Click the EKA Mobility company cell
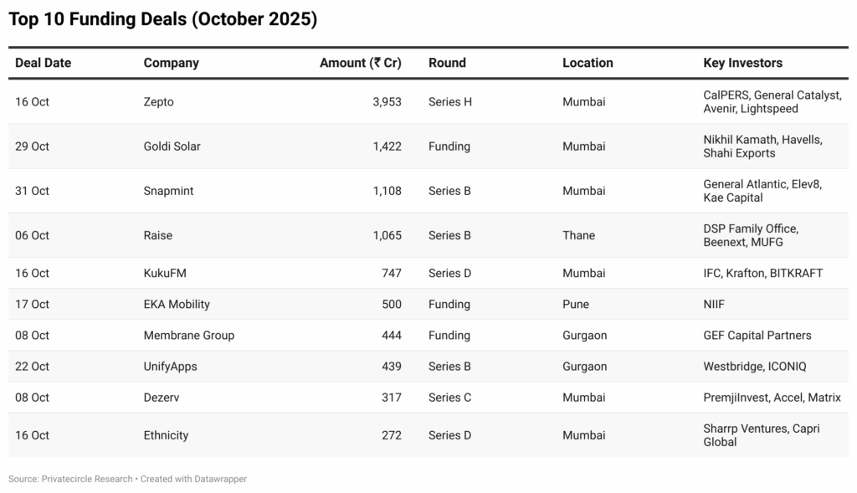The width and height of the screenshot is (857, 493). [177, 304]
